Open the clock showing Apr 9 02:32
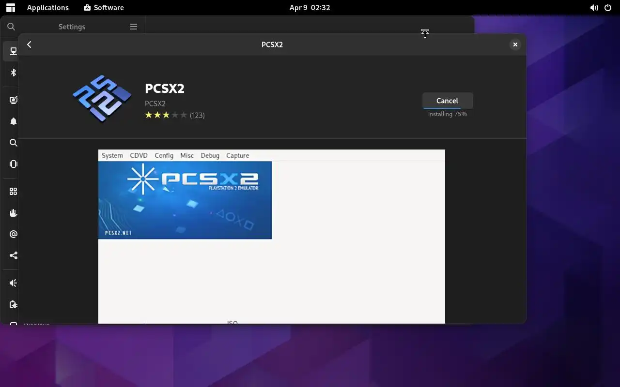 click(310, 8)
